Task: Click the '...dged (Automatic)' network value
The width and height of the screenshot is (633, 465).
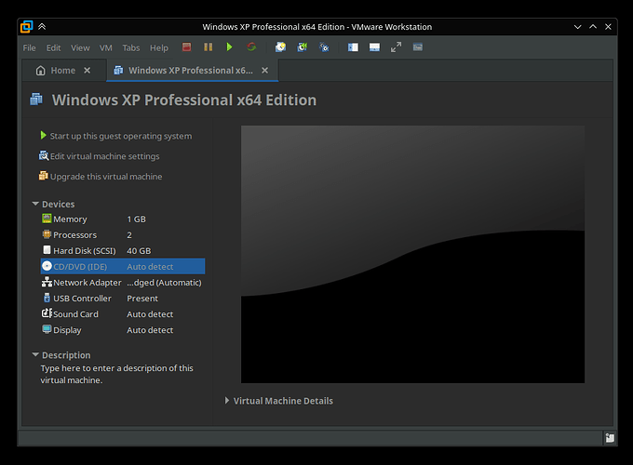Action: tap(165, 283)
